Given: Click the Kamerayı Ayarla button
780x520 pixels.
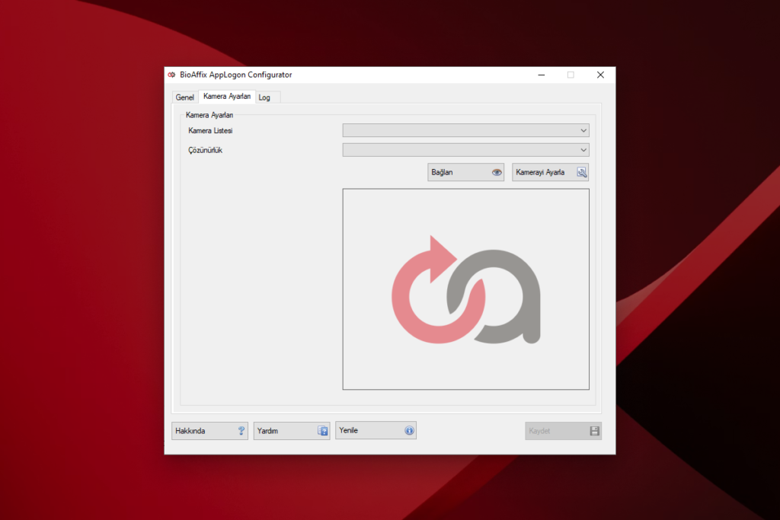Looking at the screenshot, I should click(550, 172).
